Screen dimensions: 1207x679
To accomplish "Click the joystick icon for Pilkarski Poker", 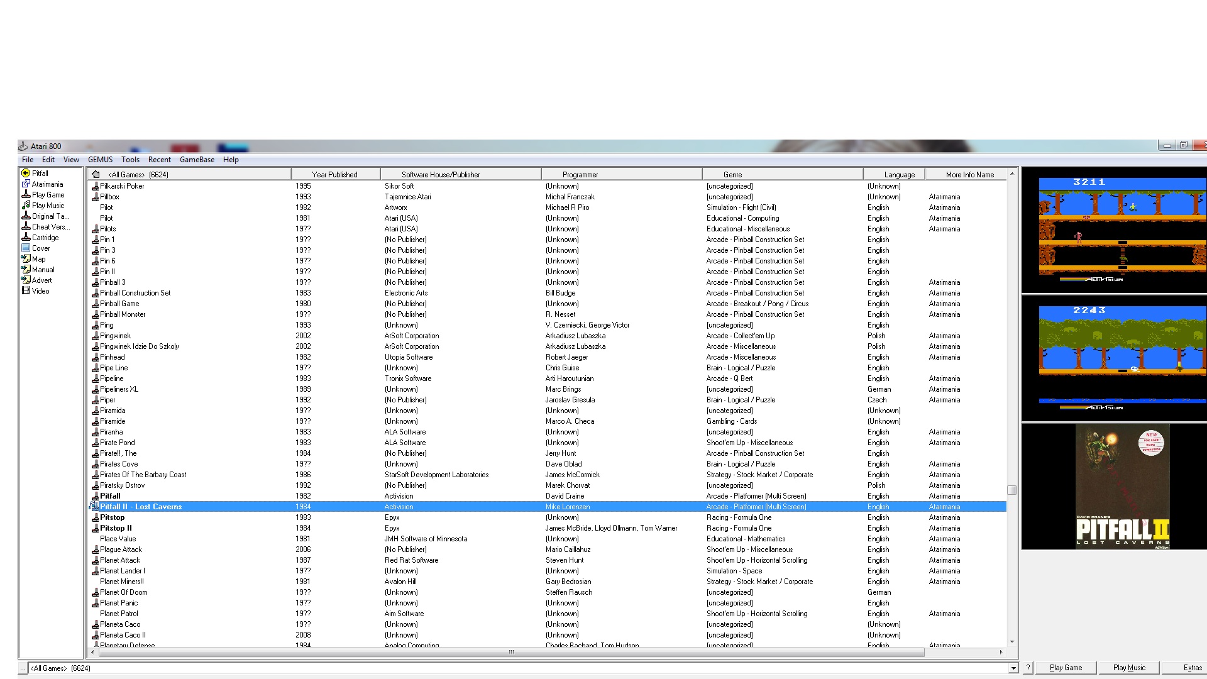I will [96, 186].
